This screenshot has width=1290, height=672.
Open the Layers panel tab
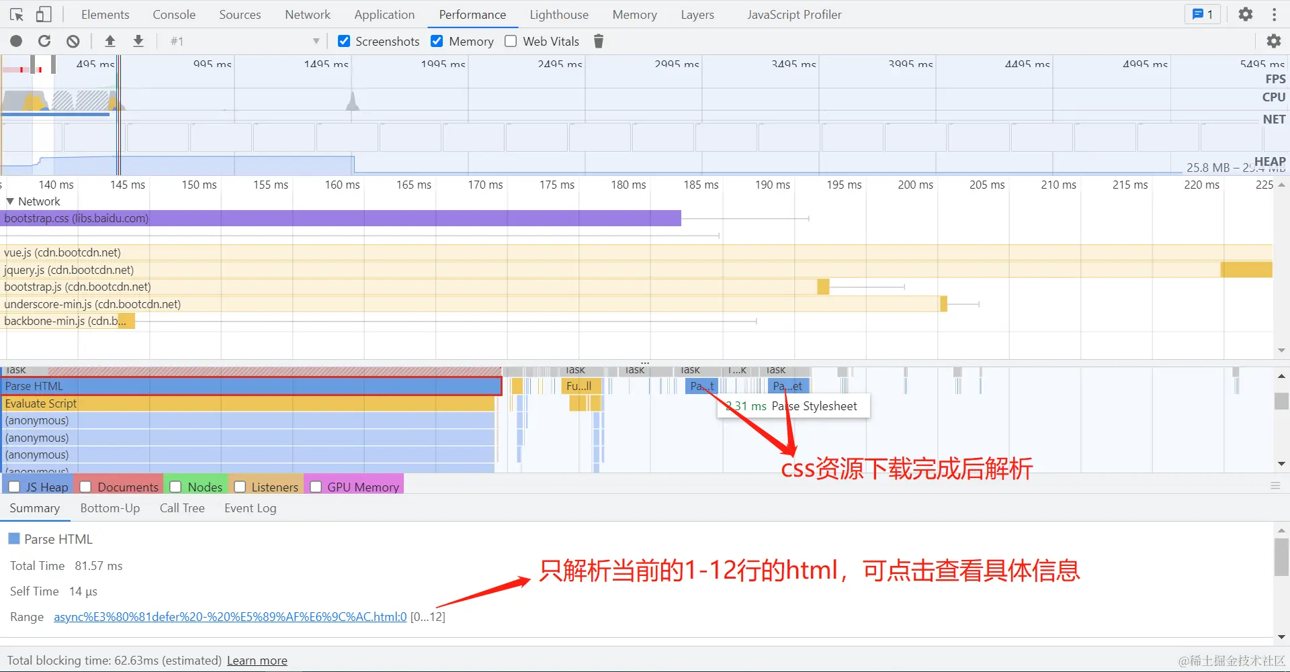(697, 14)
